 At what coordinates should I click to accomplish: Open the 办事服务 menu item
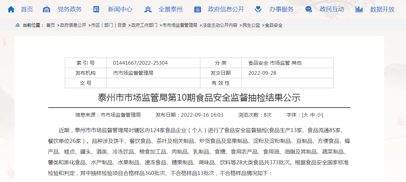[x=281, y=9]
